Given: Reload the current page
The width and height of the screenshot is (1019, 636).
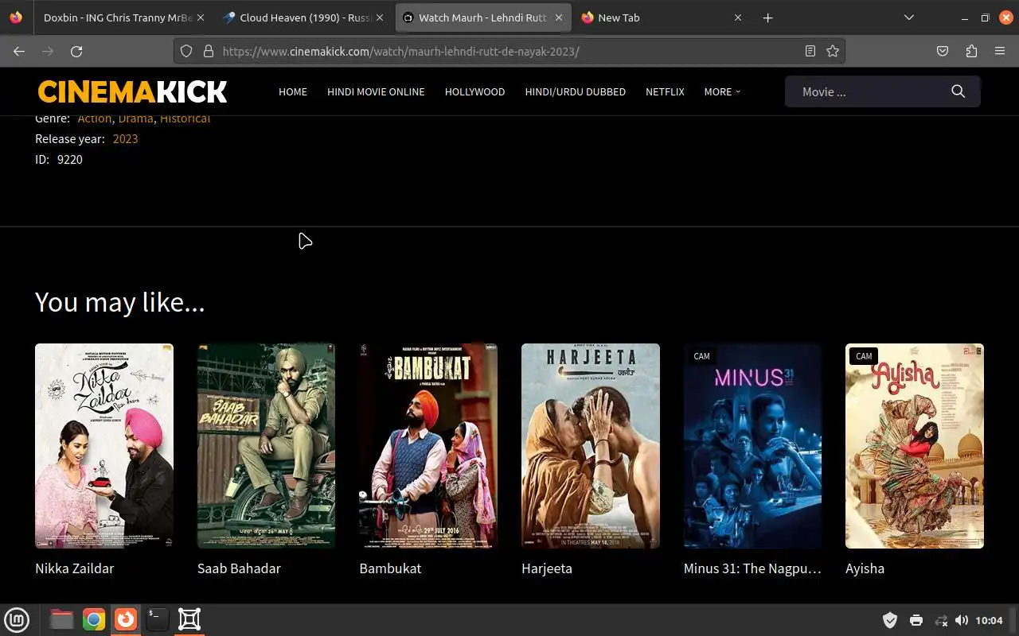Looking at the screenshot, I should tap(76, 51).
